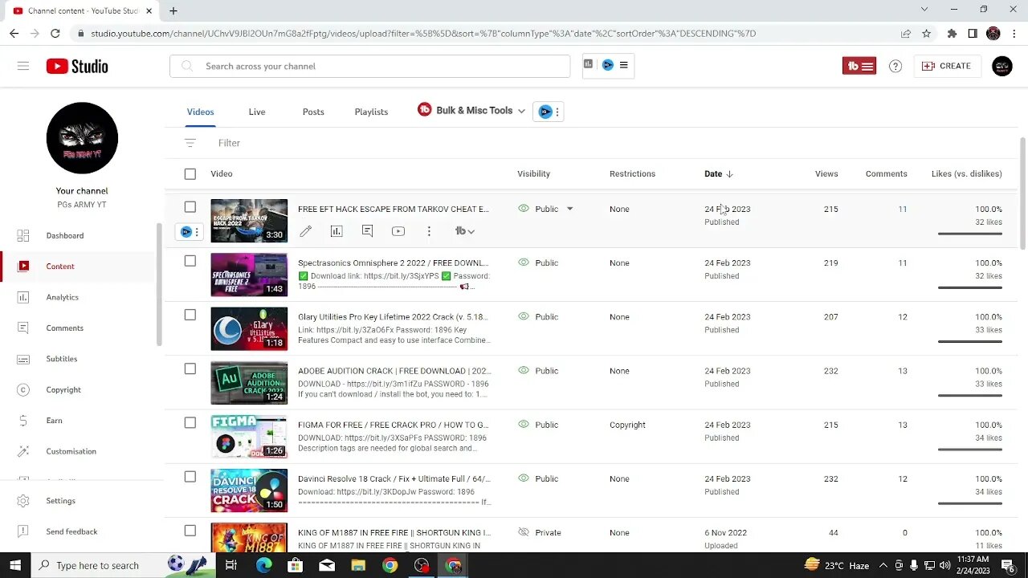Select the FIGMA FOR FREE video checkbox
Screen dimensions: 1028x578
coord(190,422)
